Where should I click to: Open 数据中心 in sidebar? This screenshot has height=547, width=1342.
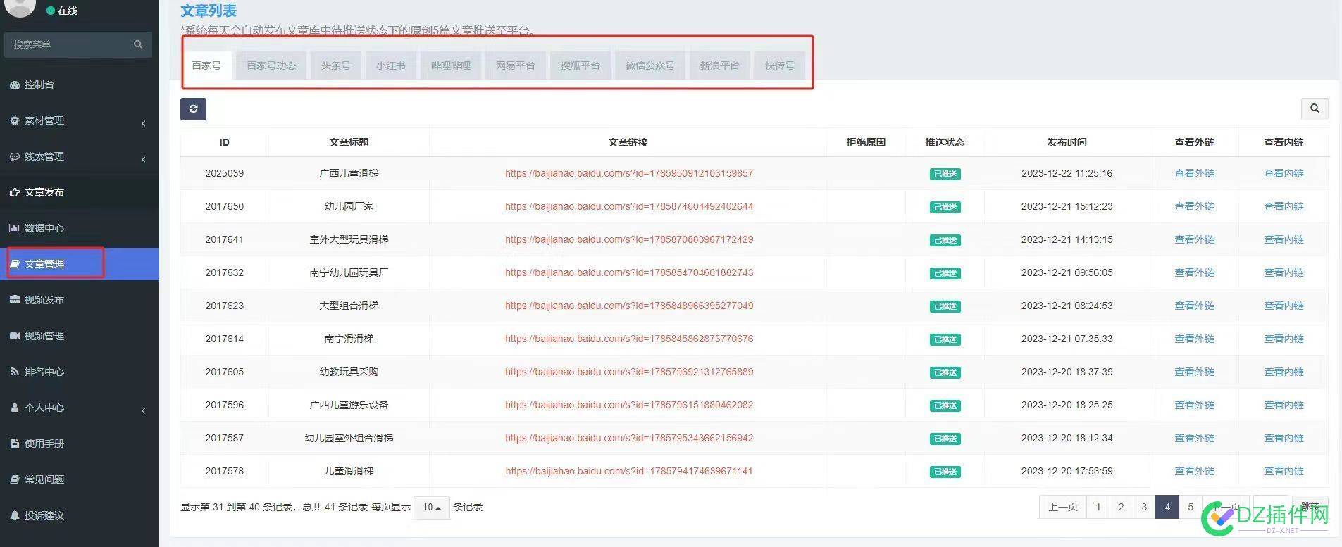point(80,228)
